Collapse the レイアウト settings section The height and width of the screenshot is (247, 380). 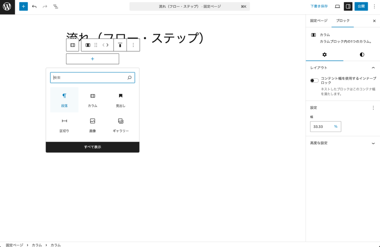[374, 67]
